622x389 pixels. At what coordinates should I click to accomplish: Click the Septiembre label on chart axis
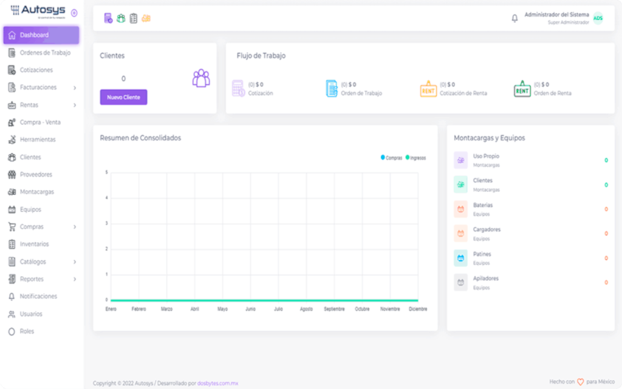[x=334, y=309]
